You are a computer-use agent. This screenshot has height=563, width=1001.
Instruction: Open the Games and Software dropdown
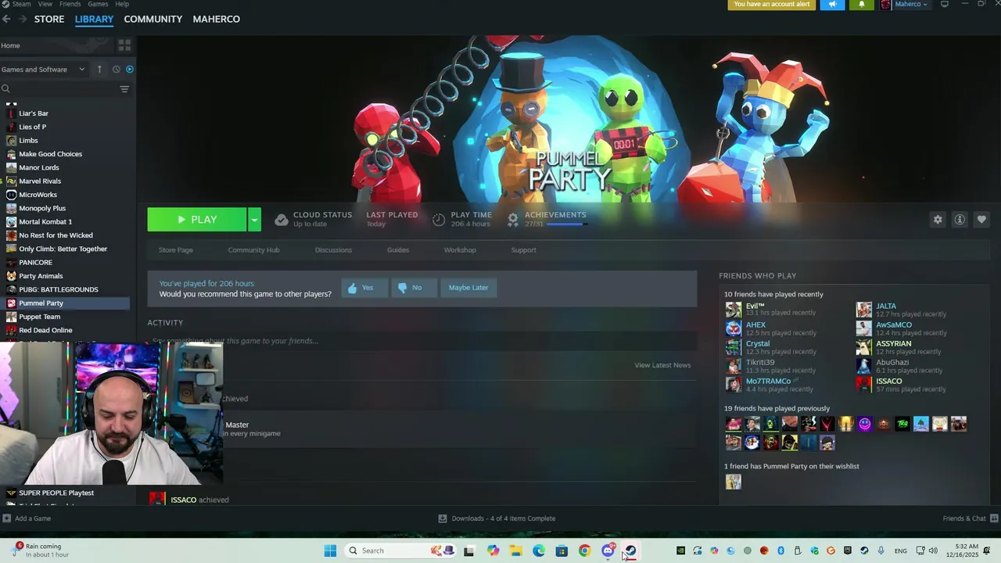(x=43, y=70)
